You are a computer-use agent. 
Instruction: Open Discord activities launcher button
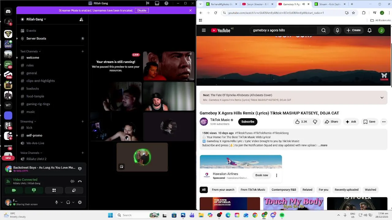[x=54, y=190]
